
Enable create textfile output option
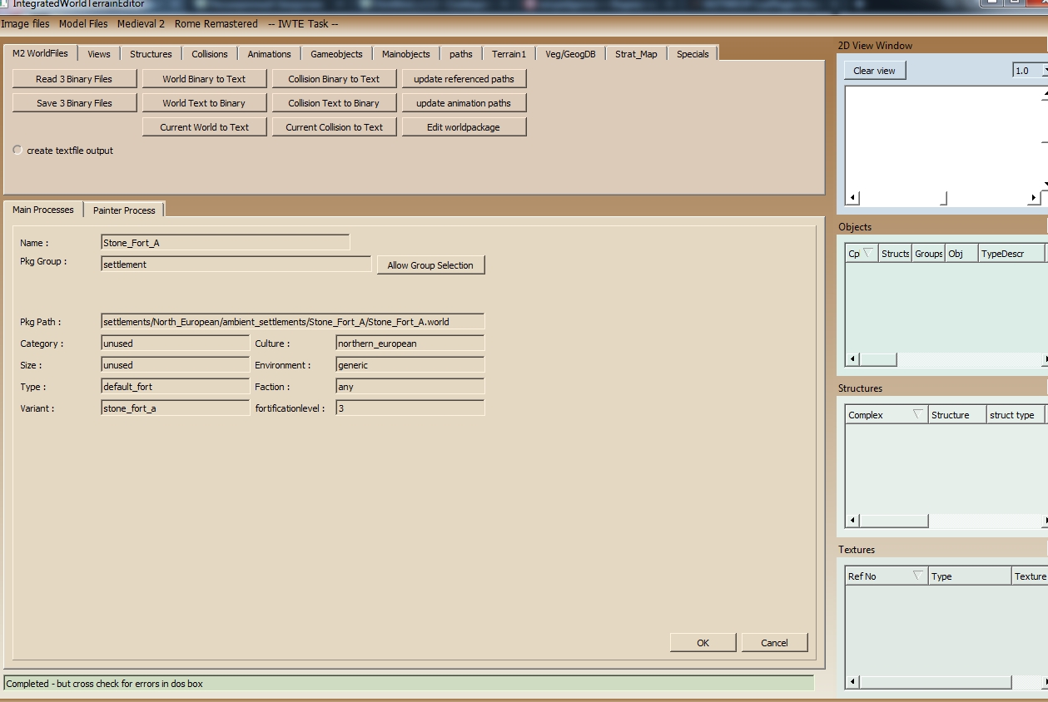coord(17,150)
